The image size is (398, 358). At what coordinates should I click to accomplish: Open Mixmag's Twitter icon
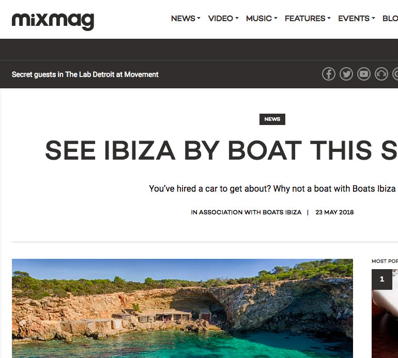(346, 74)
